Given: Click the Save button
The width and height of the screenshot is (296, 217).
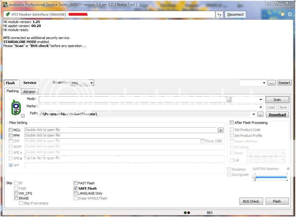Looking at the screenshot, I should click(283, 107).
